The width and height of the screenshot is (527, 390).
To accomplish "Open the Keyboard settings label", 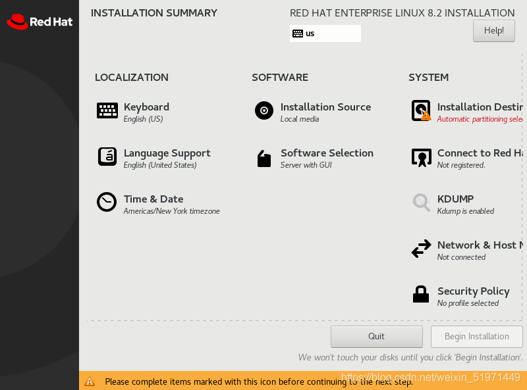I will (x=146, y=107).
